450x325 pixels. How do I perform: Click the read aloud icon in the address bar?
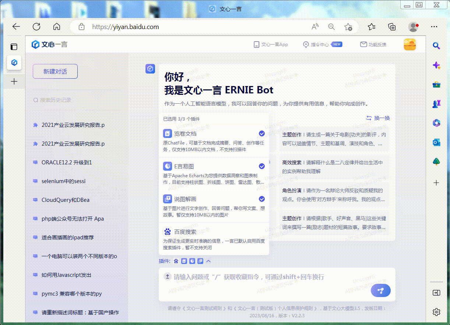(315, 27)
